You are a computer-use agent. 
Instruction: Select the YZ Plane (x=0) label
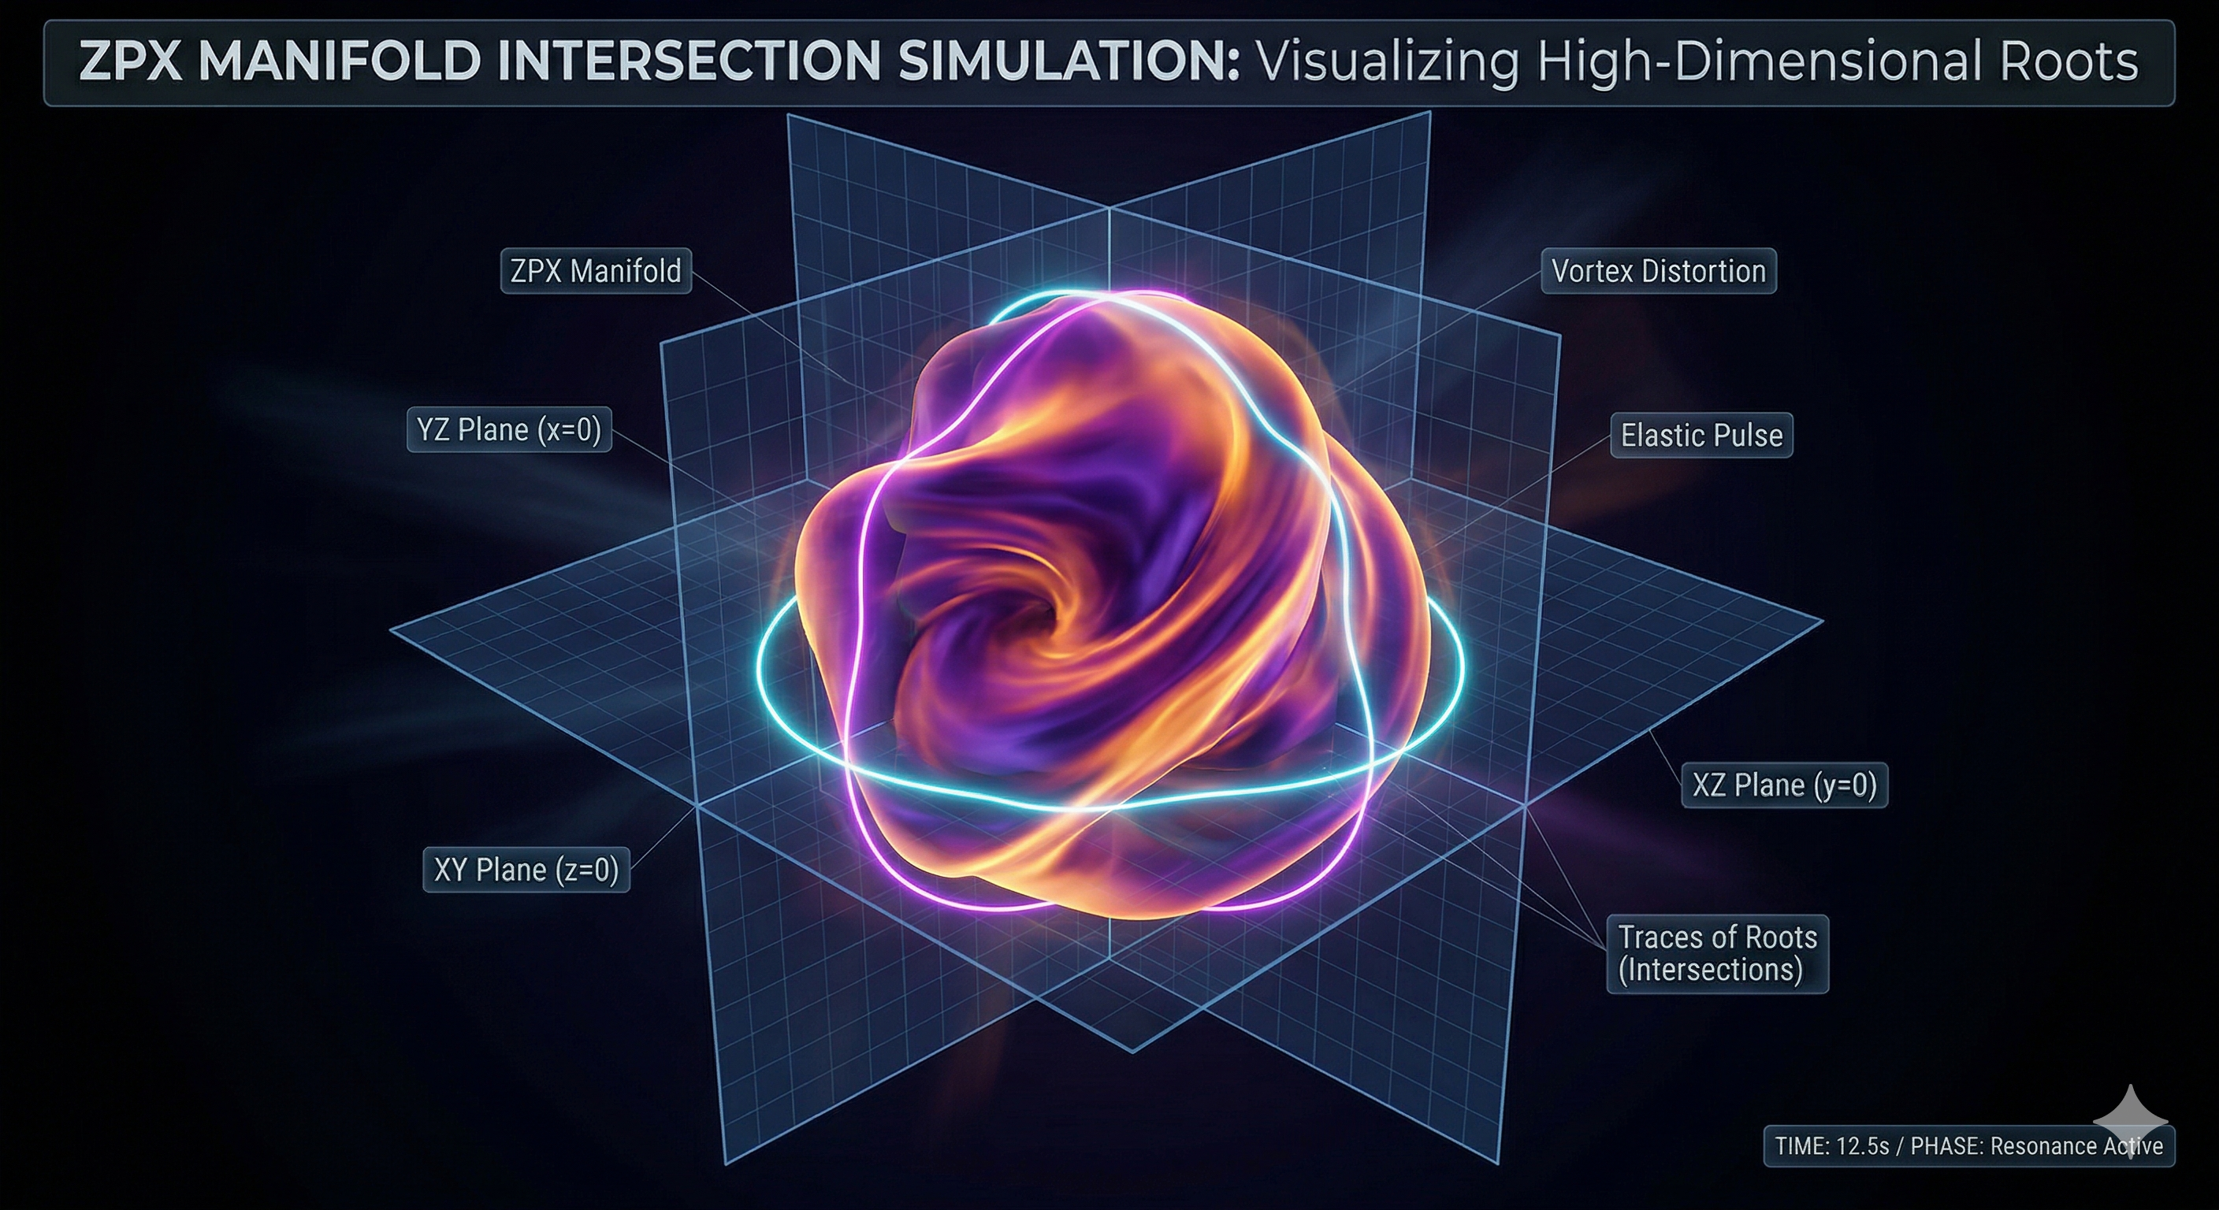(x=509, y=430)
